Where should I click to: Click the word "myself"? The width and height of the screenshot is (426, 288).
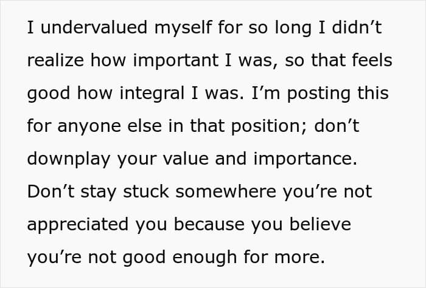click(183, 28)
